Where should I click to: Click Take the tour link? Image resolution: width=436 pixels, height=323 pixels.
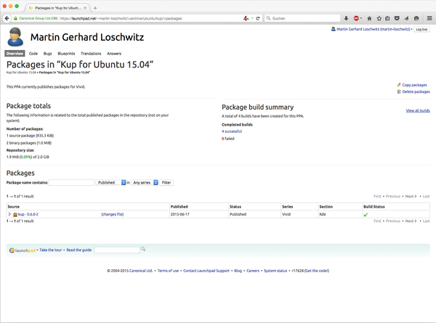click(51, 250)
